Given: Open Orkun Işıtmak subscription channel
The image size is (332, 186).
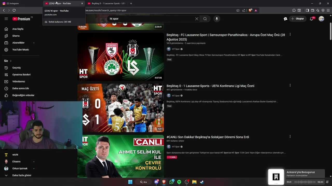Looking at the screenshot, I should coord(20,168).
